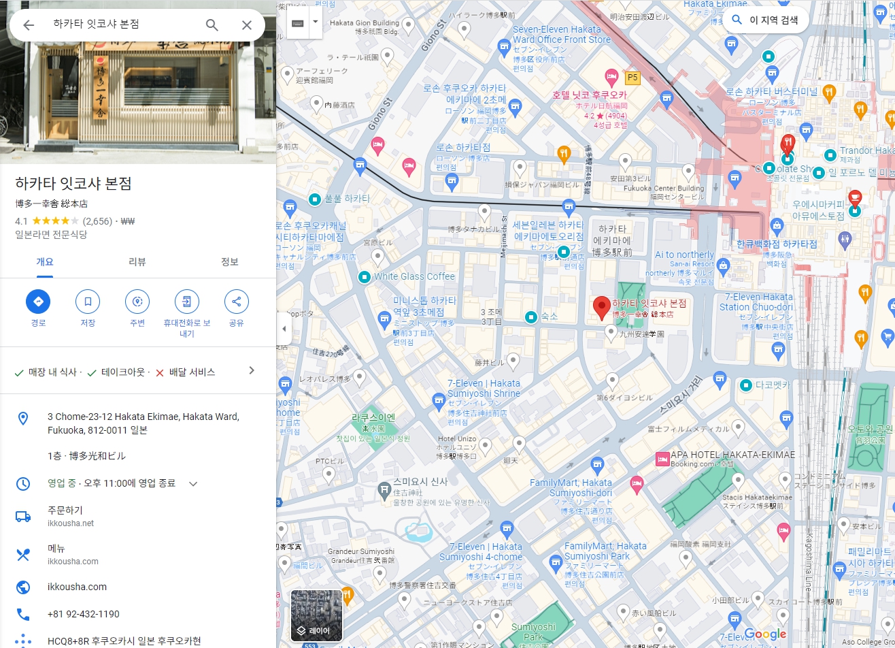
Task: Select the 개요 tab
Action: click(45, 262)
